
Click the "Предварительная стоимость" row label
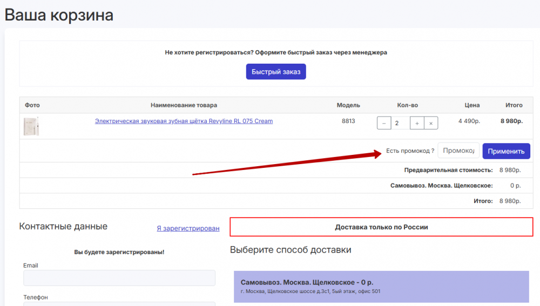click(448, 170)
